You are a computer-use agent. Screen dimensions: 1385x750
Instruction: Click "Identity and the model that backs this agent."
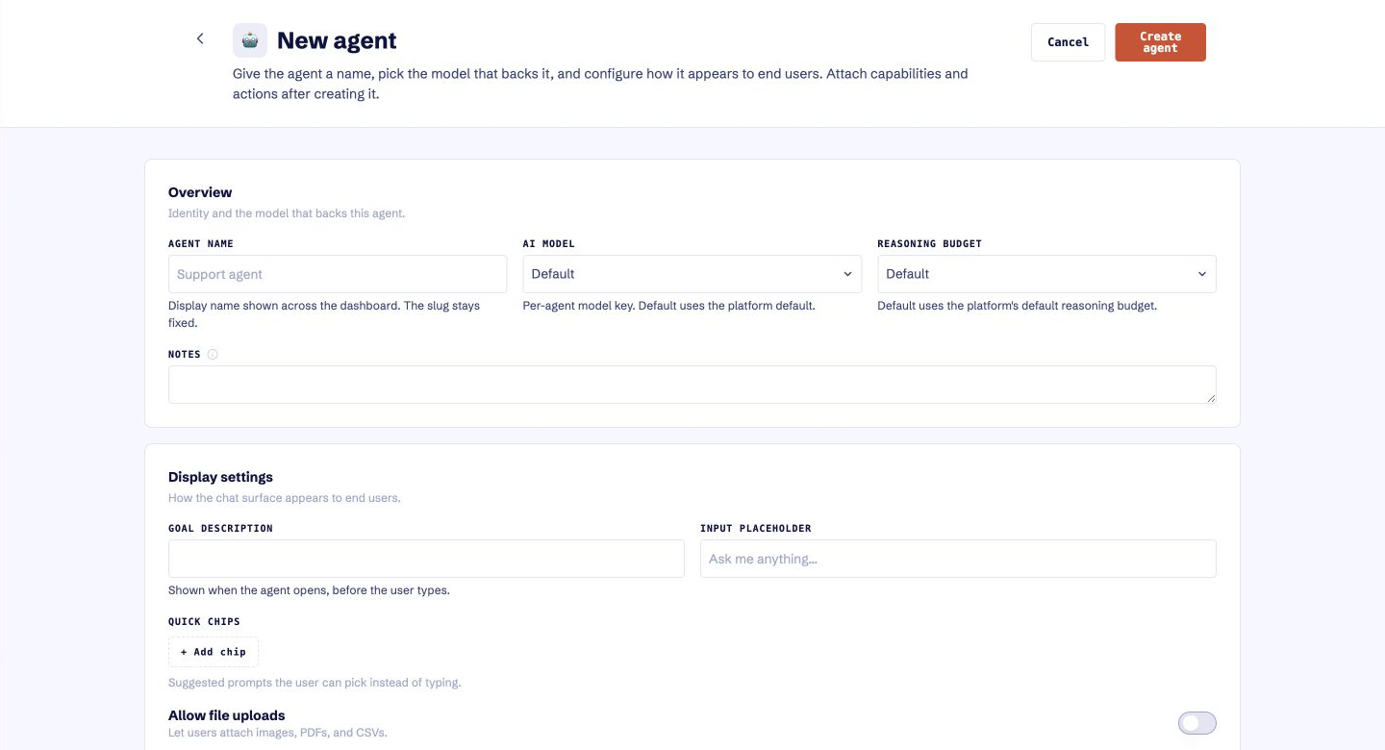(287, 213)
